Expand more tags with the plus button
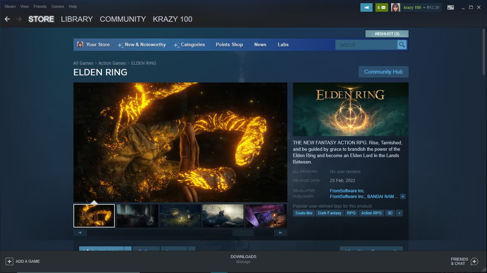 [399, 213]
